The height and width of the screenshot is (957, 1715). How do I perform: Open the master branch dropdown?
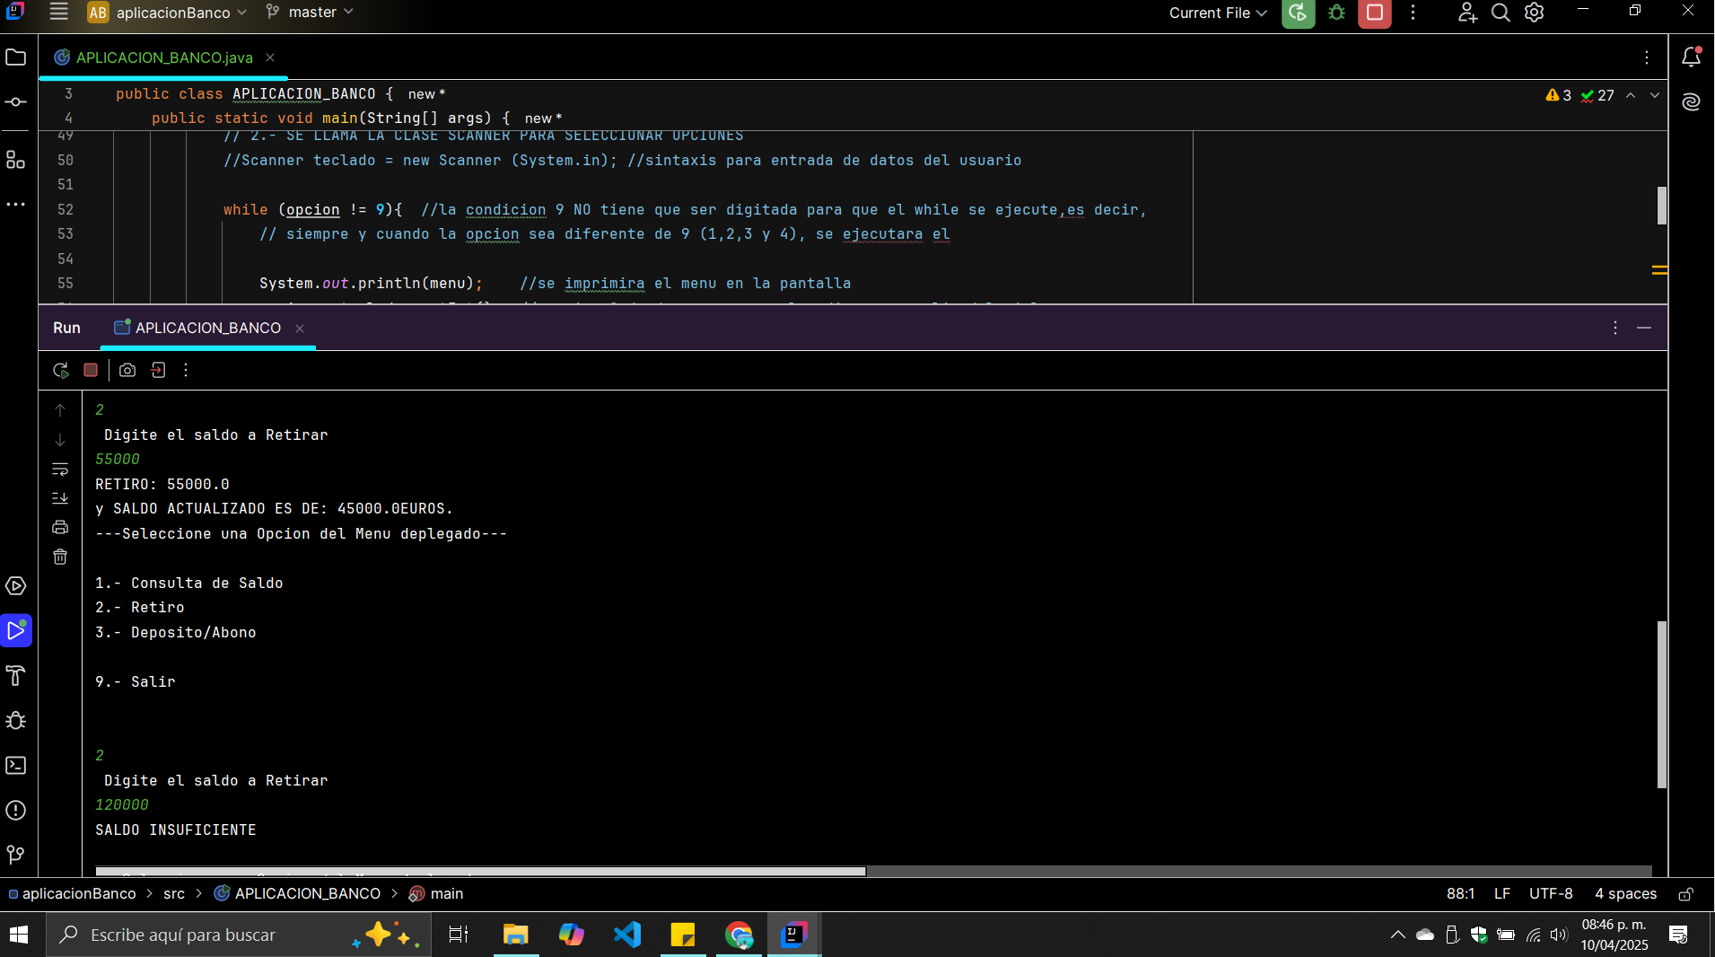pyautogui.click(x=310, y=13)
